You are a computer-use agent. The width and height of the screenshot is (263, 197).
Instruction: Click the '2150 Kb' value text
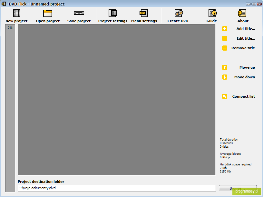pyautogui.click(x=225, y=172)
